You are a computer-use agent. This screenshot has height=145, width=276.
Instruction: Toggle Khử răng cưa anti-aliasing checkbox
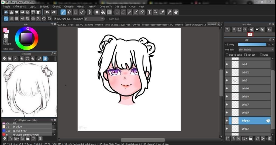(55, 19)
